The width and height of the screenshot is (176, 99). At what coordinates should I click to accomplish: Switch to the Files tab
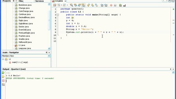(21, 1)
